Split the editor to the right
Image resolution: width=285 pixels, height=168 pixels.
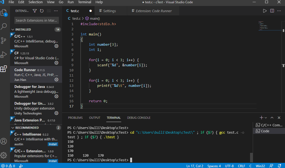pos(272,11)
